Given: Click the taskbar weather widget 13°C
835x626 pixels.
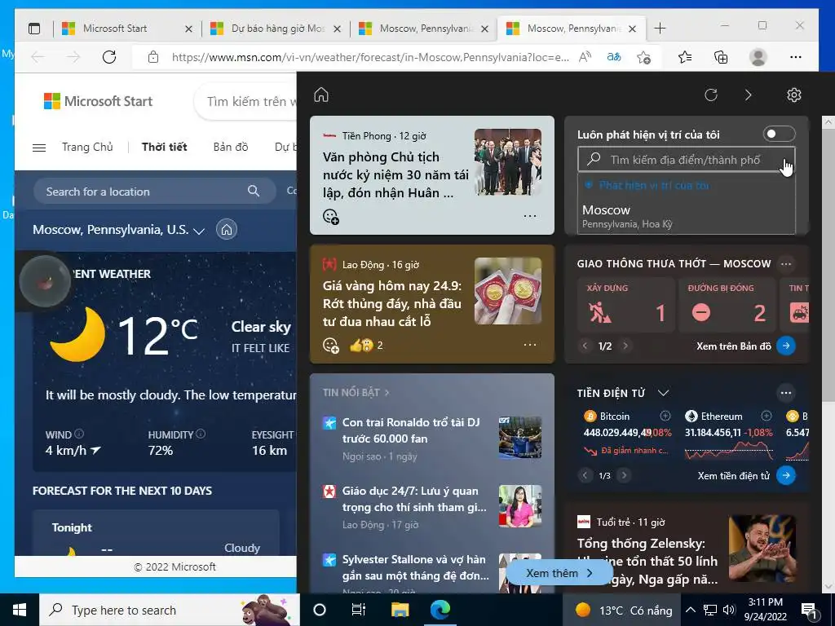Looking at the screenshot, I should [x=624, y=610].
